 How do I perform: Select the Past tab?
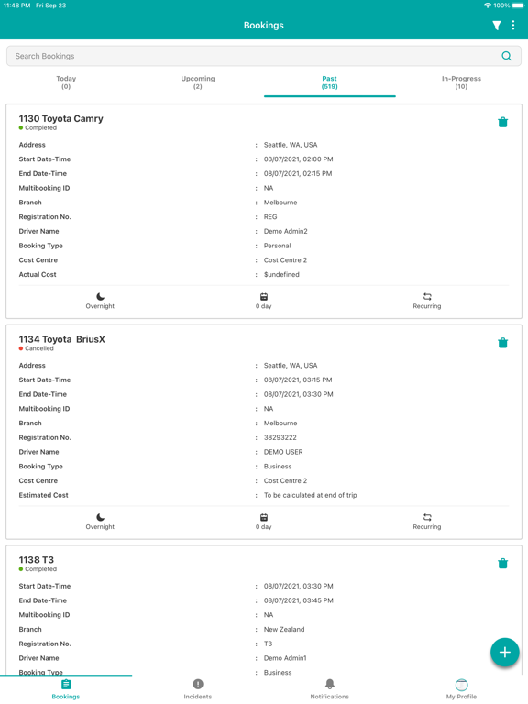330,82
